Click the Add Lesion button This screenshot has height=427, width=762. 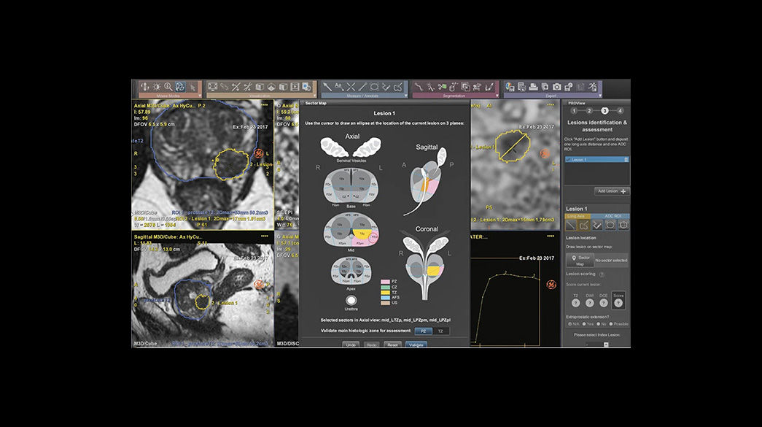[612, 191]
